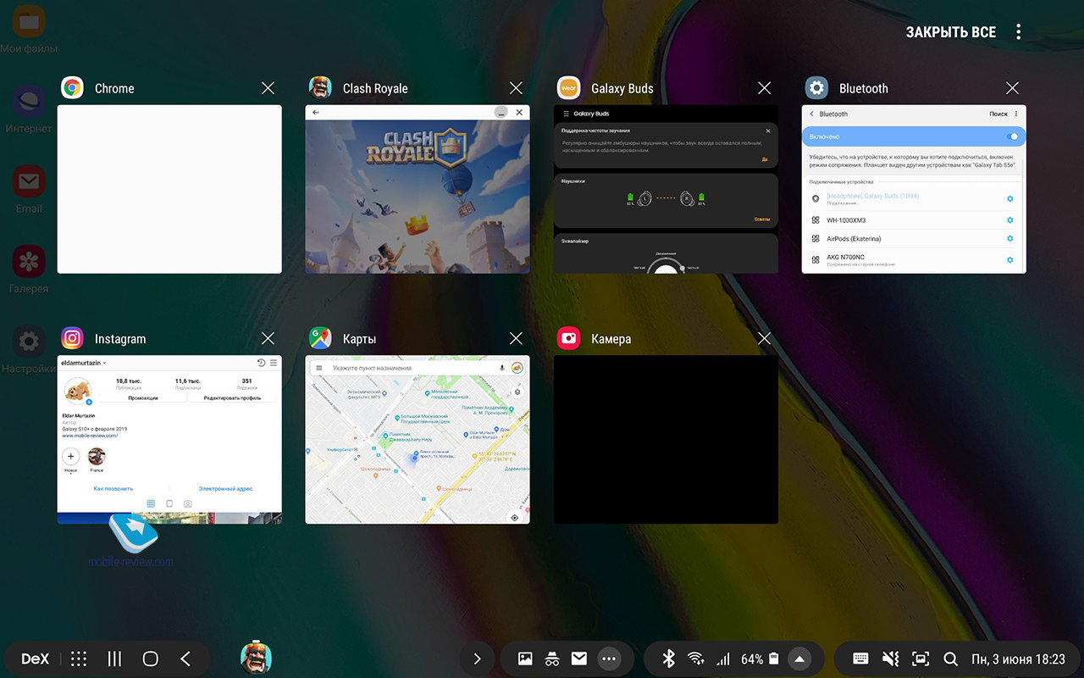
Task: Open Интернет desktop icon
Action: (x=29, y=109)
